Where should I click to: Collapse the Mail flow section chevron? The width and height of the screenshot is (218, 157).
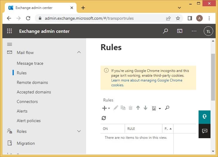click(79, 52)
